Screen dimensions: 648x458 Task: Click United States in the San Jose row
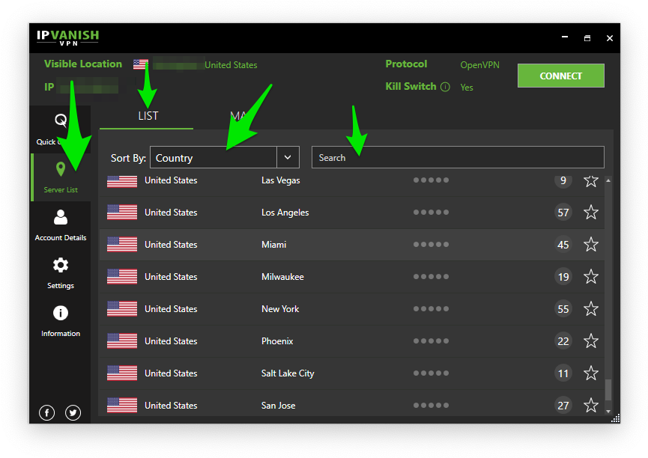click(x=171, y=406)
